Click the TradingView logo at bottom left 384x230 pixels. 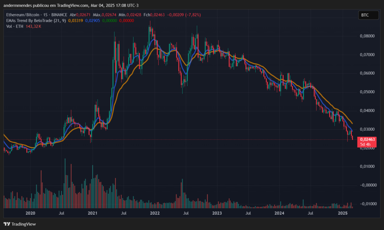click(19, 224)
